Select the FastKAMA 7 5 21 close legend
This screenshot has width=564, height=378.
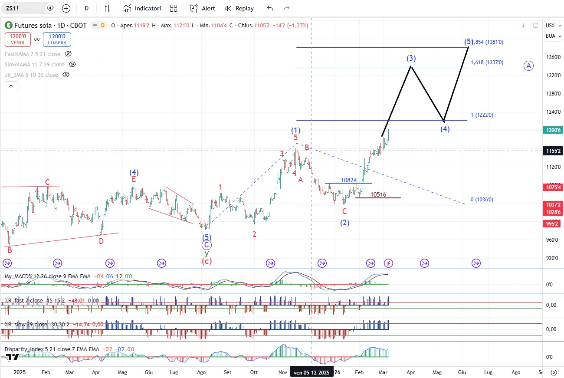pos(33,54)
